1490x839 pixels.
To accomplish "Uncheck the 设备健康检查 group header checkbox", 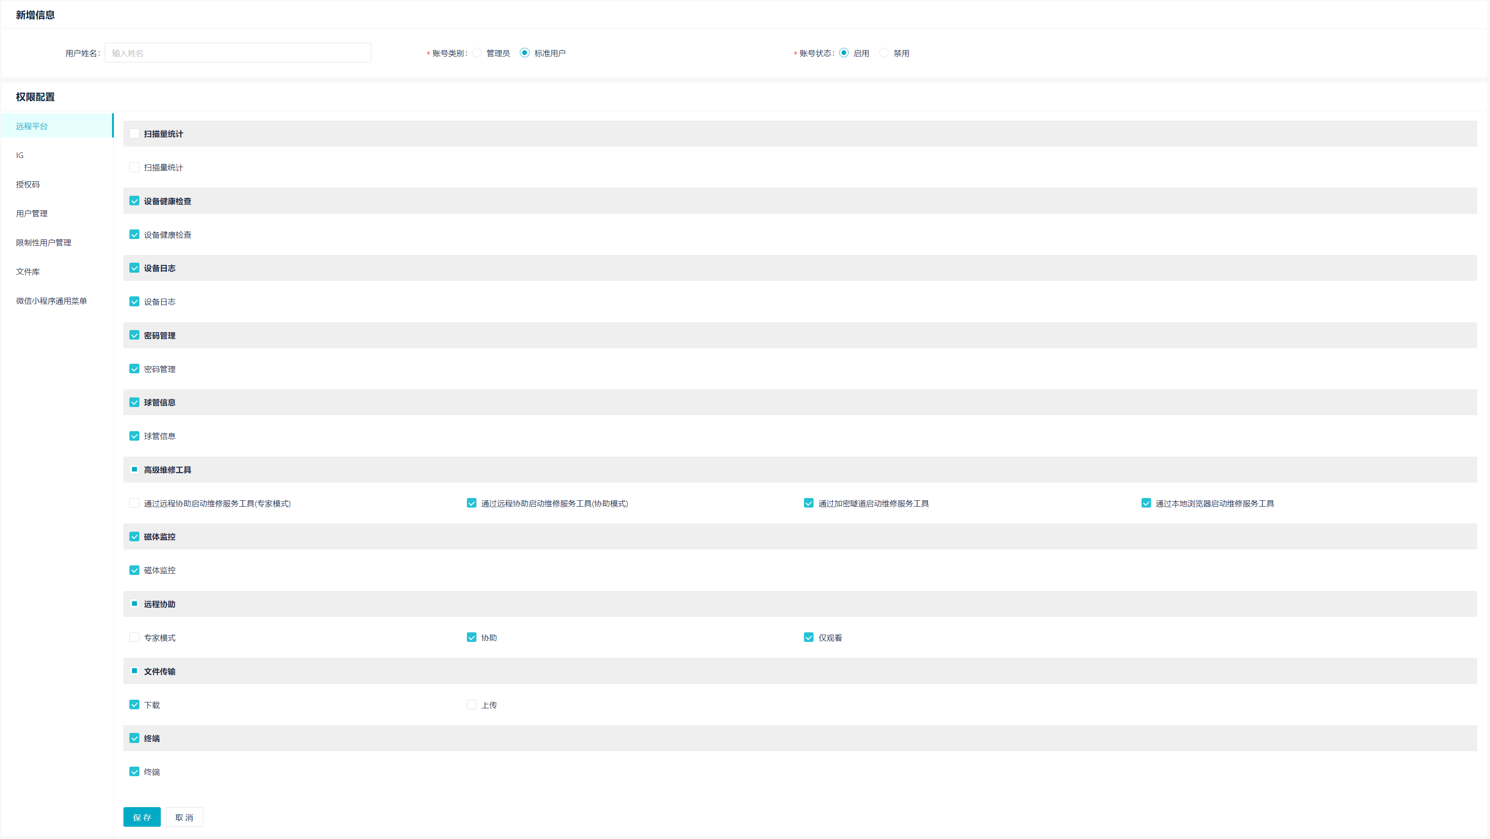I will pos(134,201).
